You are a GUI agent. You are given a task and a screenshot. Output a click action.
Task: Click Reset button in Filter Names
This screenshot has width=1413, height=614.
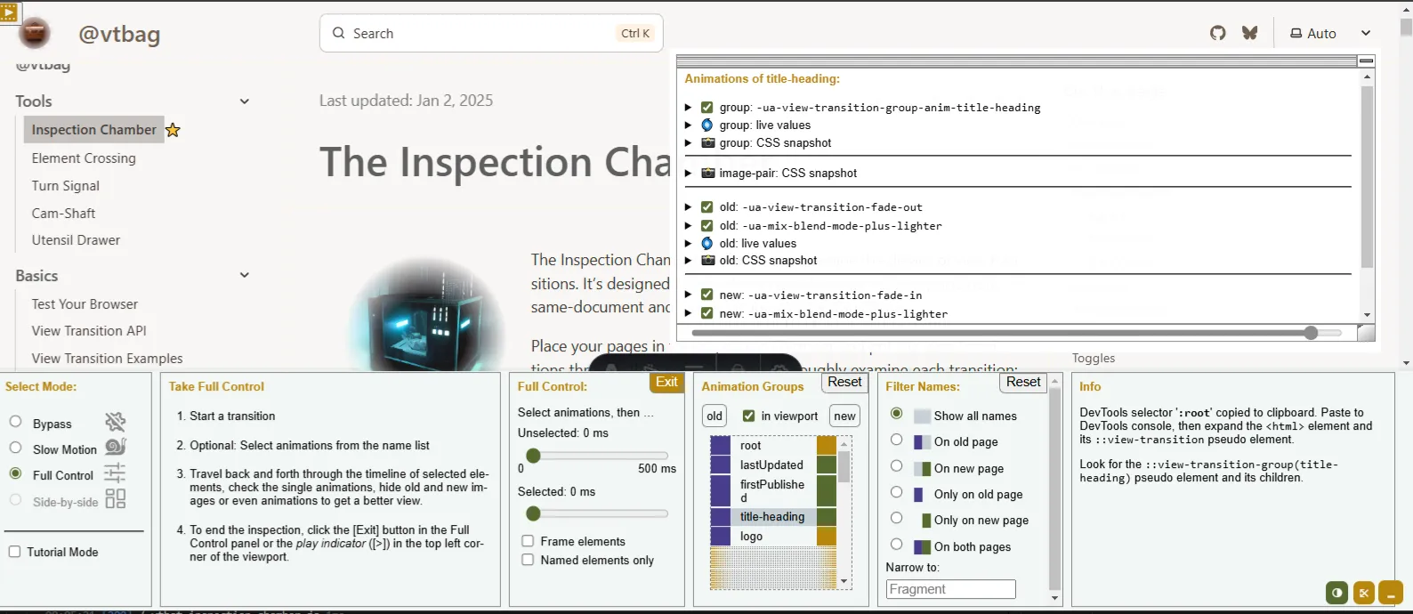(x=1023, y=382)
